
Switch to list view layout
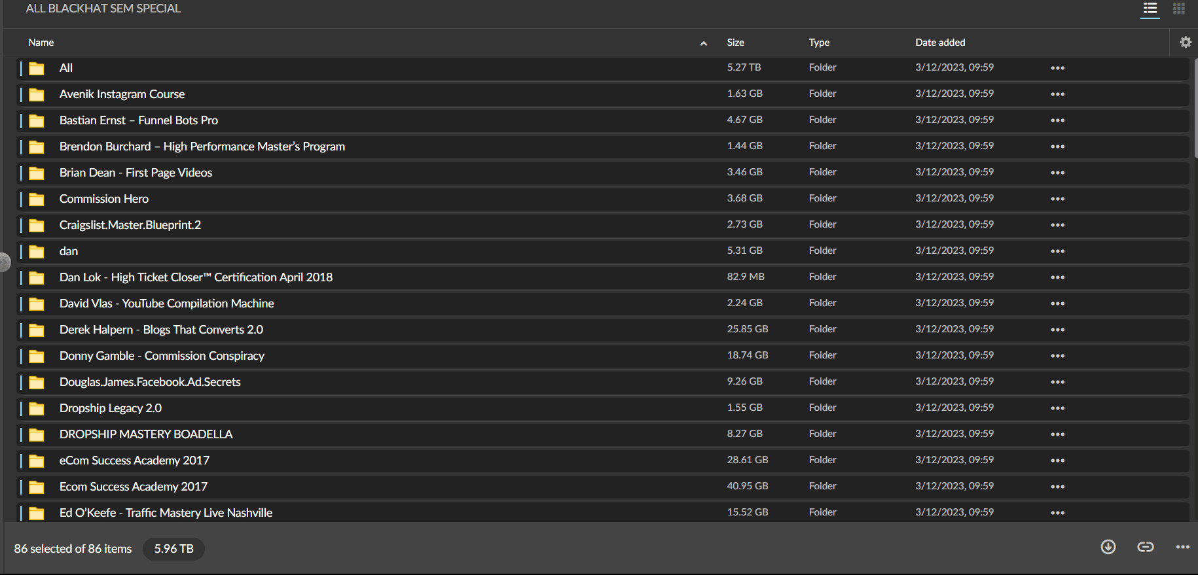tap(1150, 9)
